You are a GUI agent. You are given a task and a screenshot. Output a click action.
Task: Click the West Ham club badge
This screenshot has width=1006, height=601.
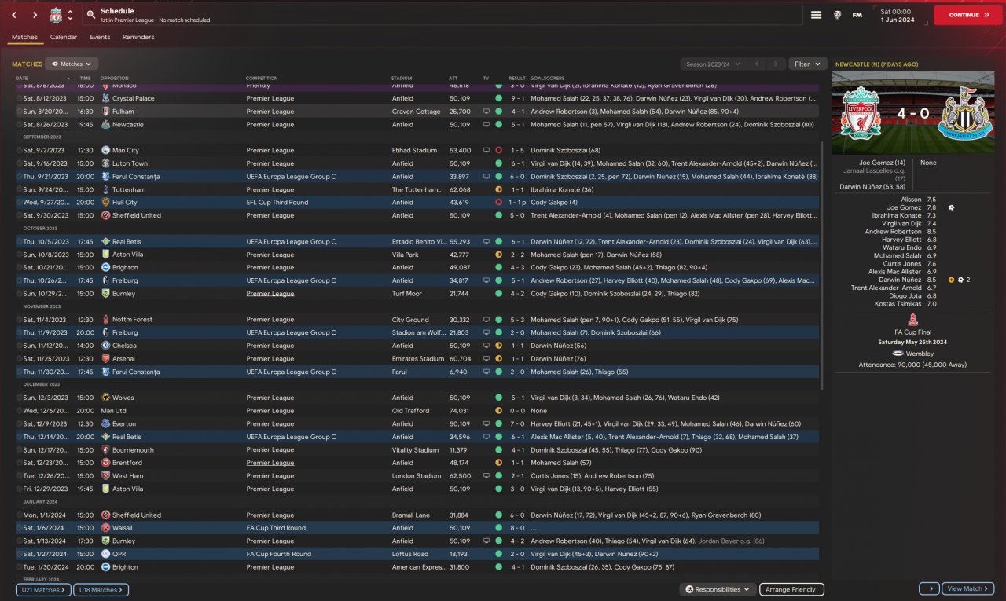tap(106, 476)
